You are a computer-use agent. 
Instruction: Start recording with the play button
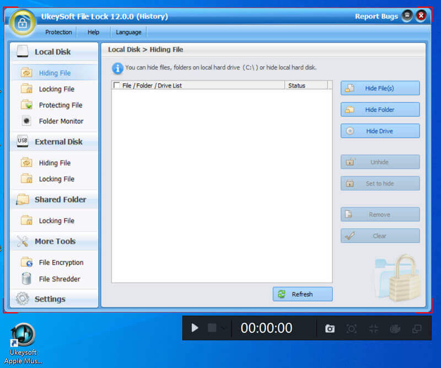(x=195, y=328)
